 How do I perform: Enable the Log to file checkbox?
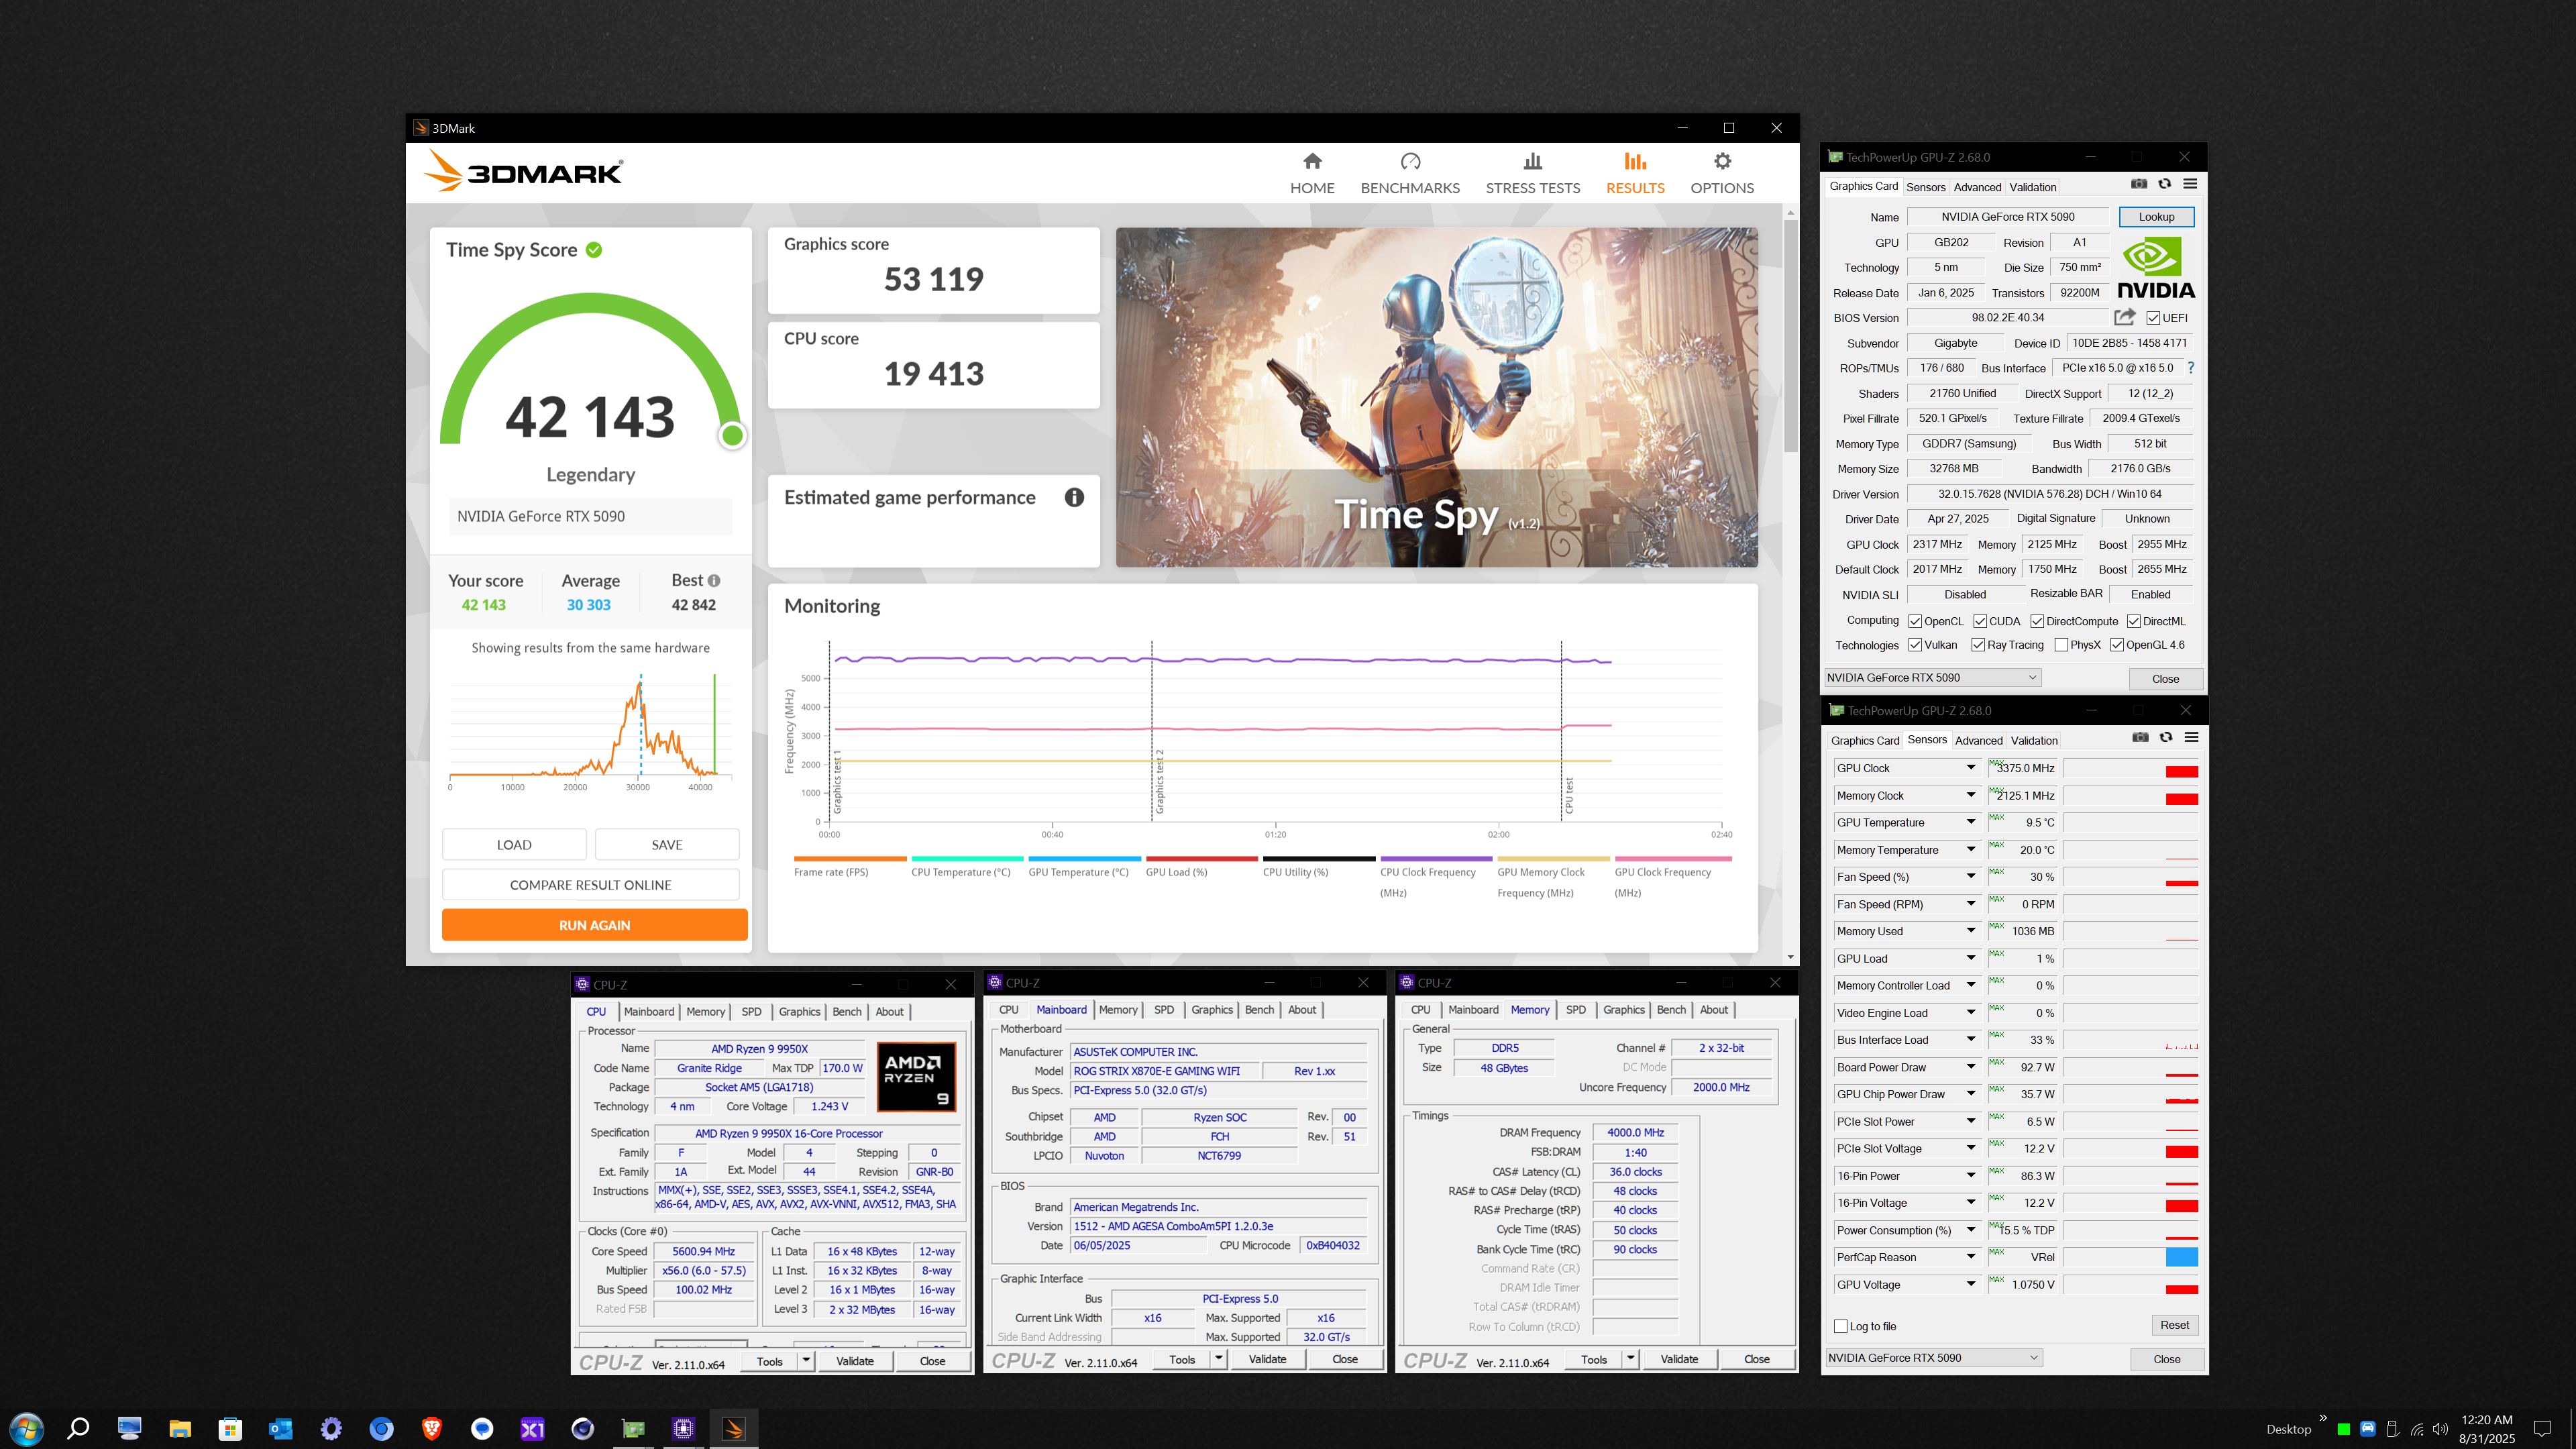pyautogui.click(x=1841, y=1326)
